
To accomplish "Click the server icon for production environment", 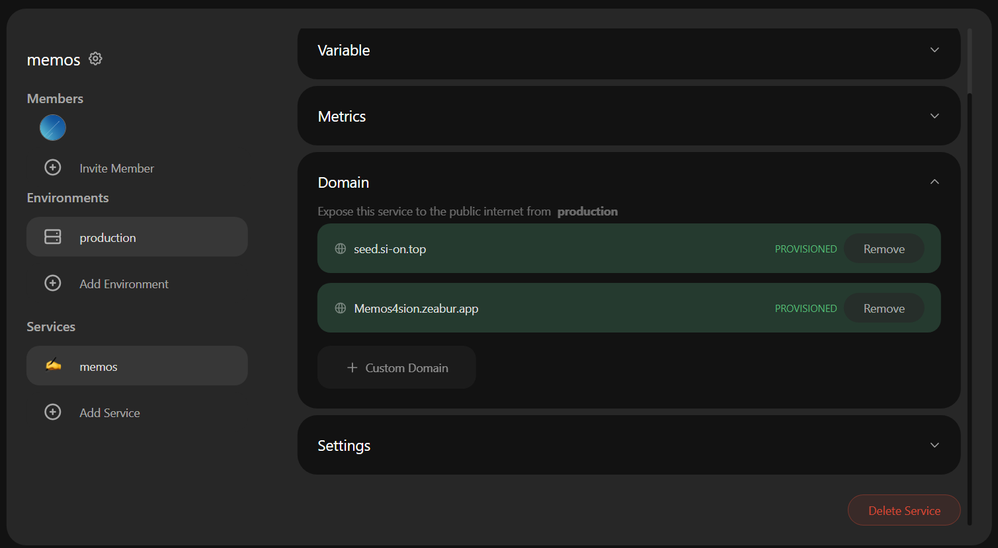I will pos(53,237).
